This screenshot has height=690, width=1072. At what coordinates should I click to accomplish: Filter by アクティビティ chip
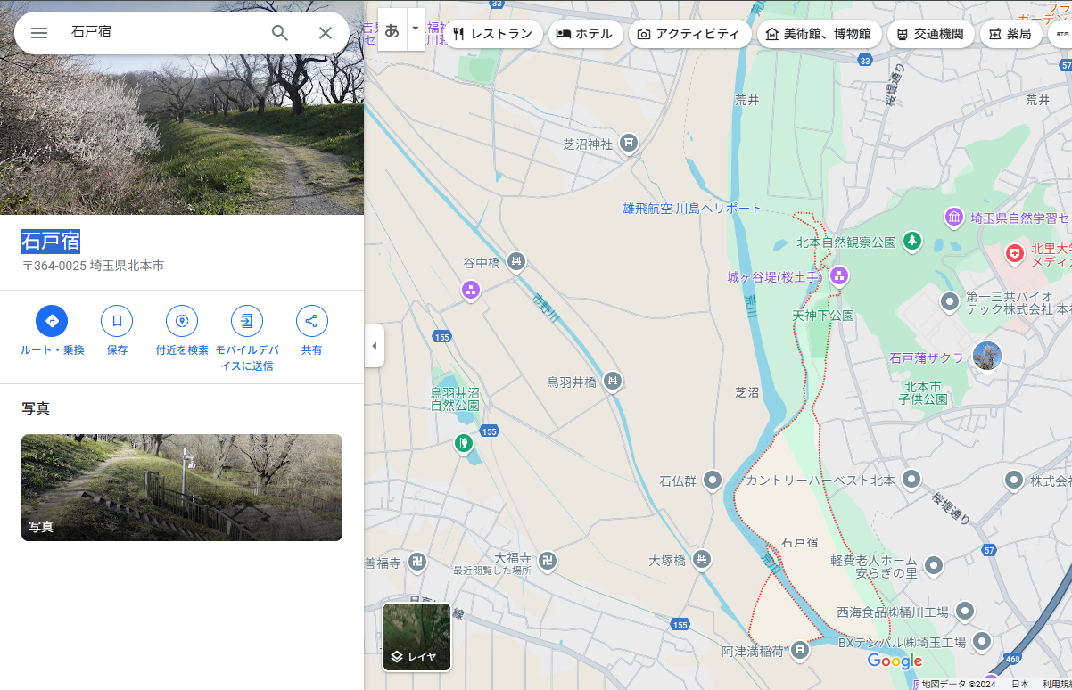tap(689, 34)
